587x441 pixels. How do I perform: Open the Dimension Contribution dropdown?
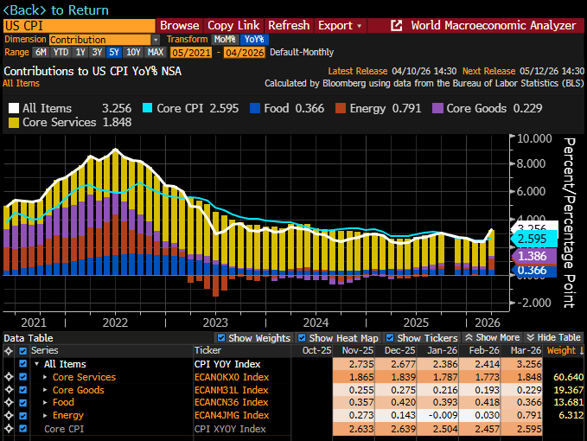156,40
